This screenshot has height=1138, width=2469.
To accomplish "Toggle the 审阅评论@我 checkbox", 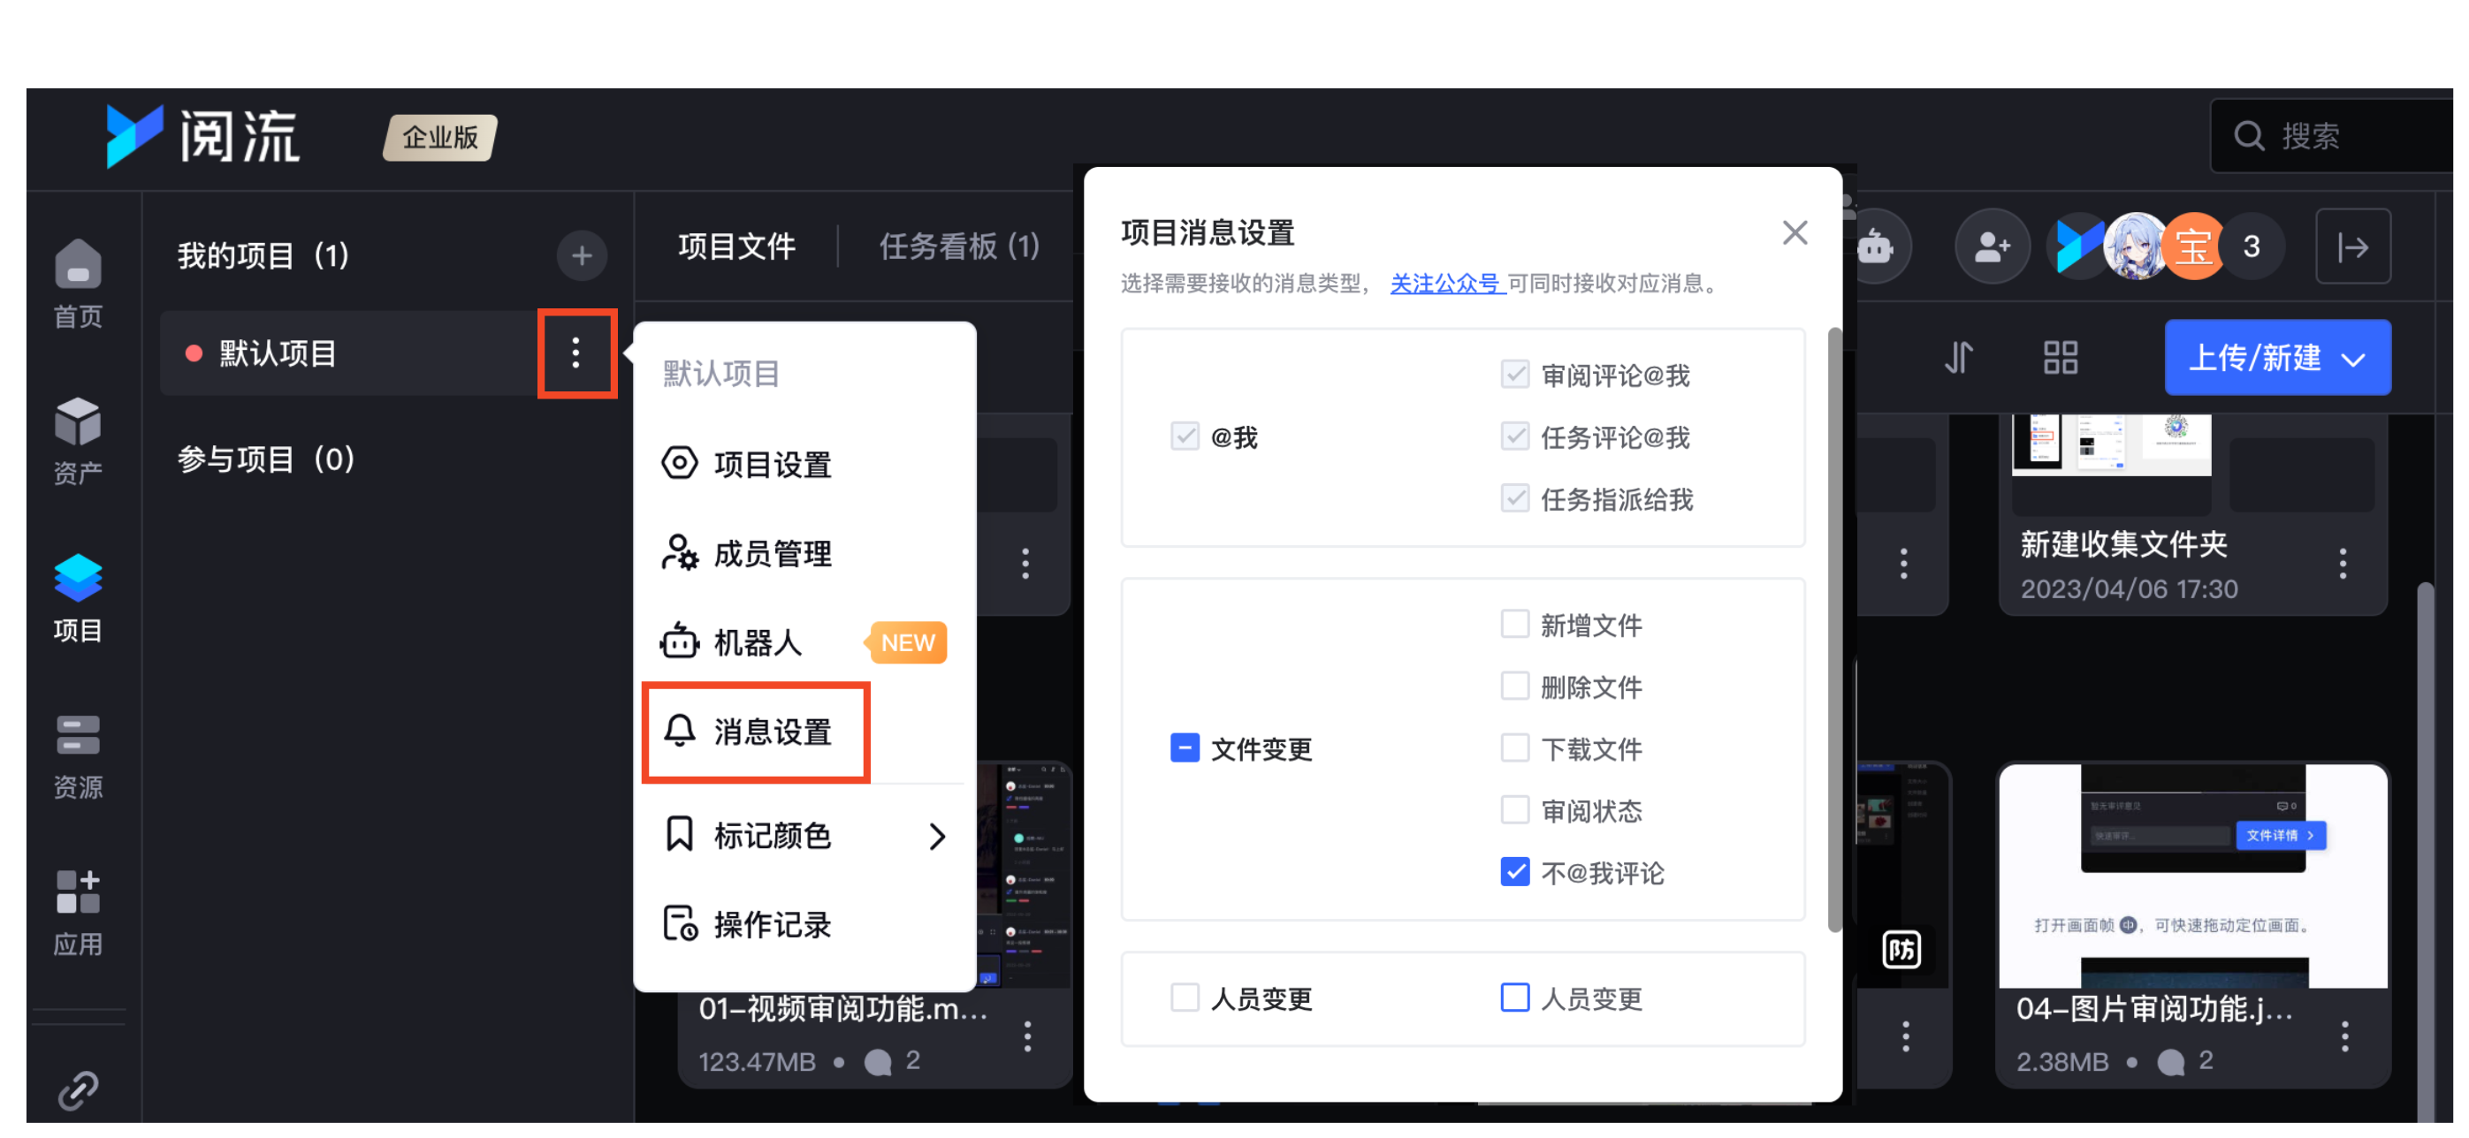I will click(x=1514, y=375).
